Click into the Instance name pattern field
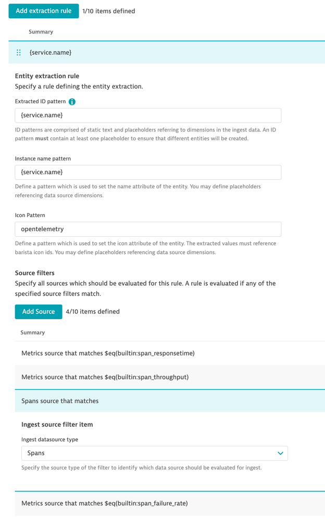Viewport: 325px width, 521px height. (x=148, y=172)
